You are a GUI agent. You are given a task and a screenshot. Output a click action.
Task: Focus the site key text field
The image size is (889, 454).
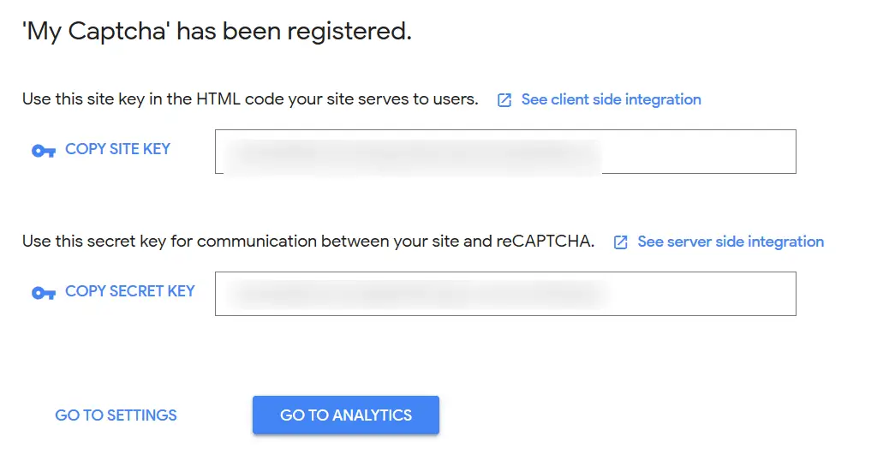point(505,152)
